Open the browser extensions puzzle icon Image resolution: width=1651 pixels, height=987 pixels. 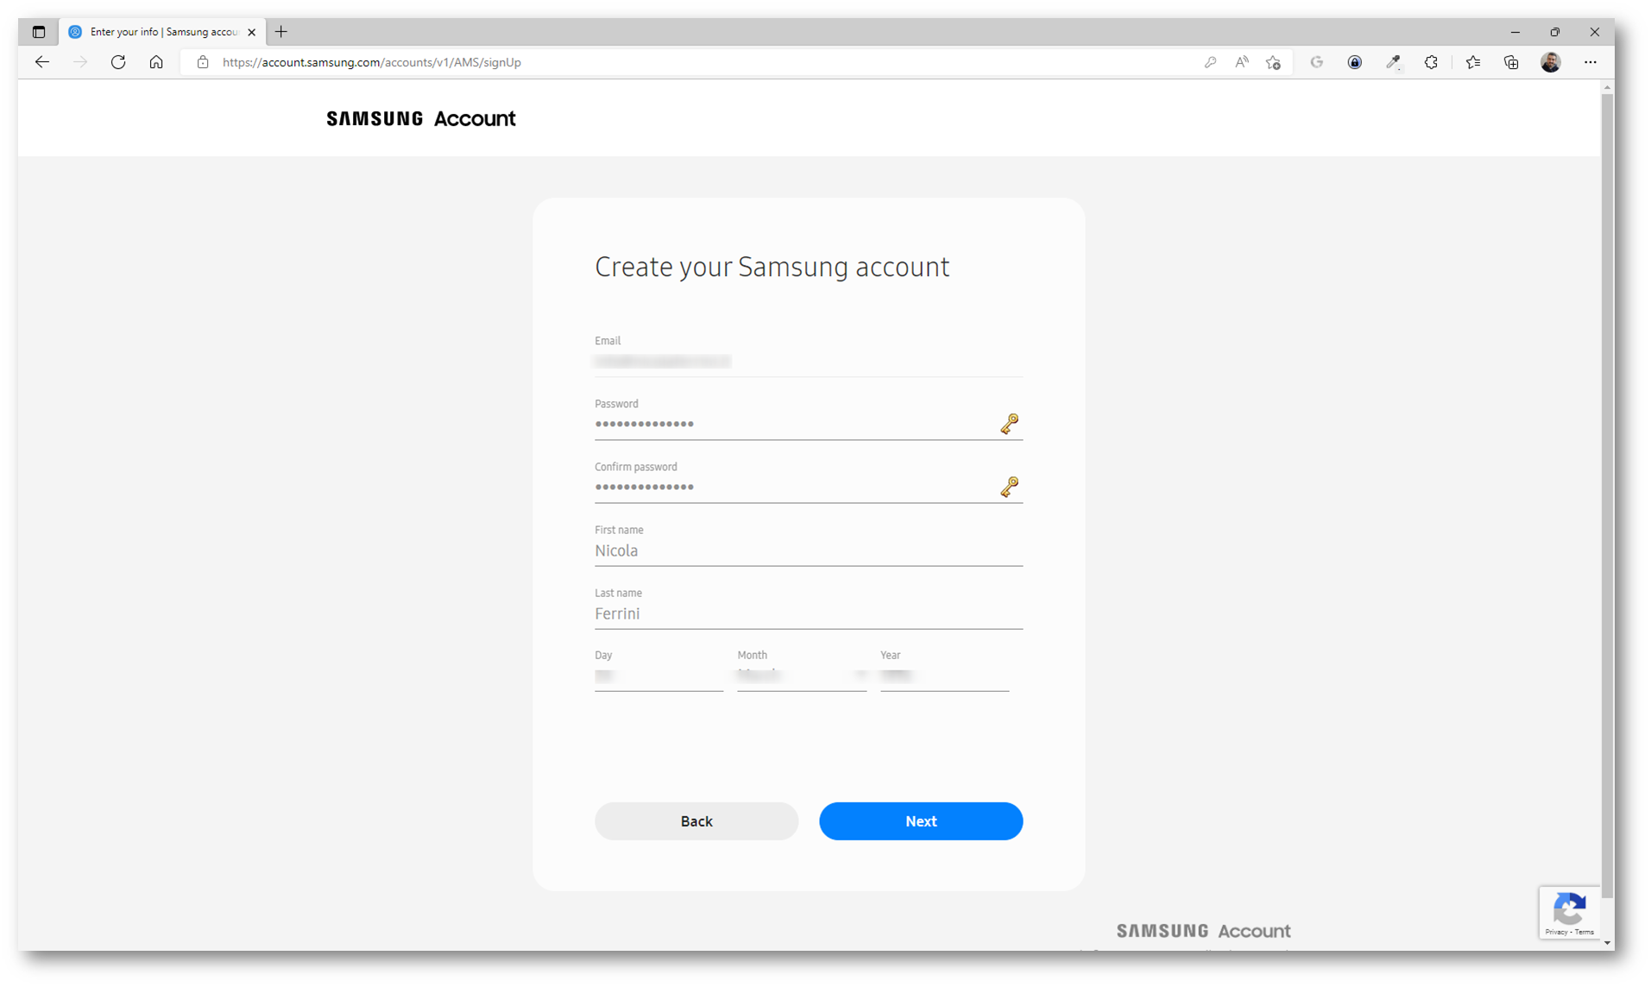[x=1431, y=62]
